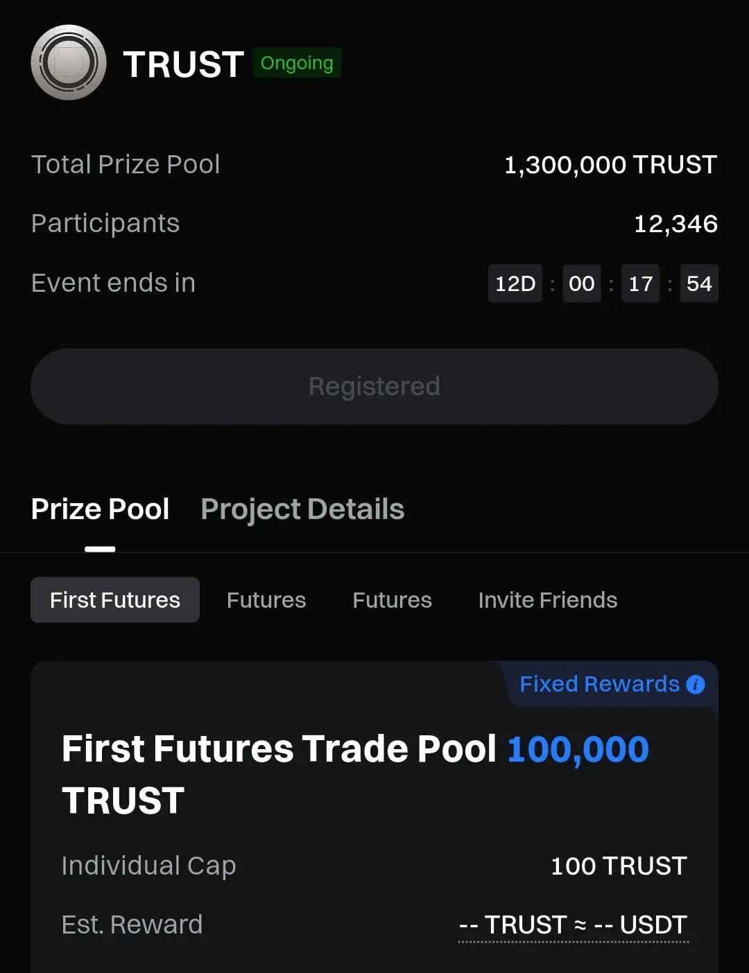Click the green Ongoing status badge
The height and width of the screenshot is (973, 749).
click(x=297, y=63)
